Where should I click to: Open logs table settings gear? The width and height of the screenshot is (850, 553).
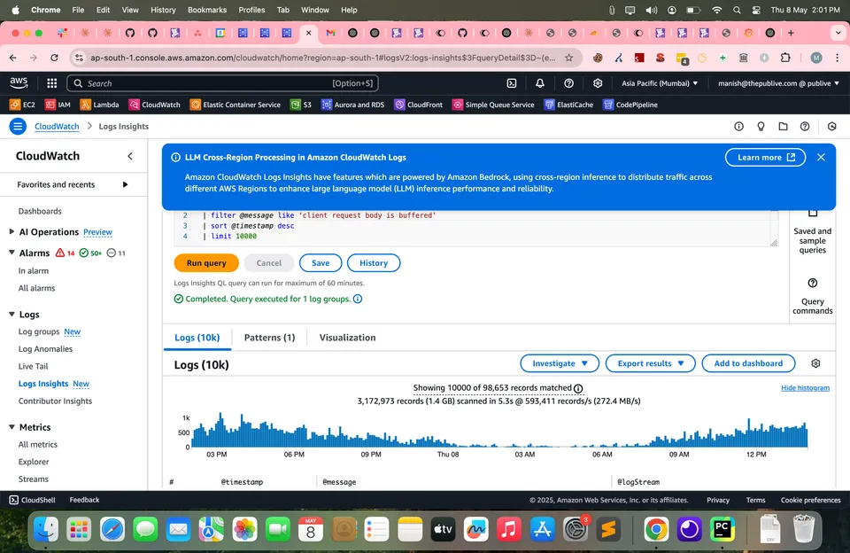pyautogui.click(x=815, y=363)
